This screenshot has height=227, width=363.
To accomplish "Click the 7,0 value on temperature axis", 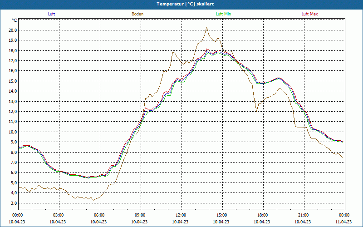I will 14,163.
